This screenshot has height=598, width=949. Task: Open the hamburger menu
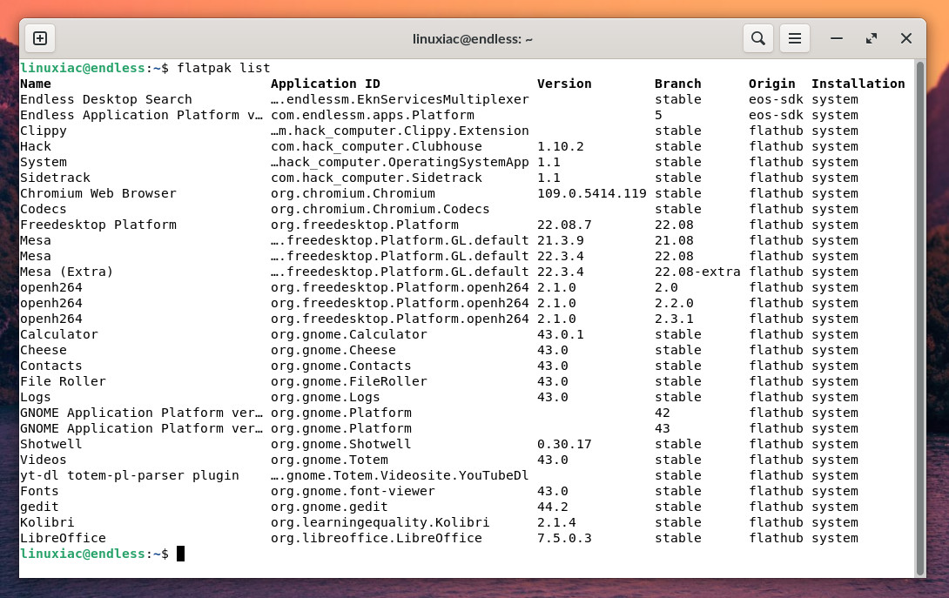(x=795, y=39)
